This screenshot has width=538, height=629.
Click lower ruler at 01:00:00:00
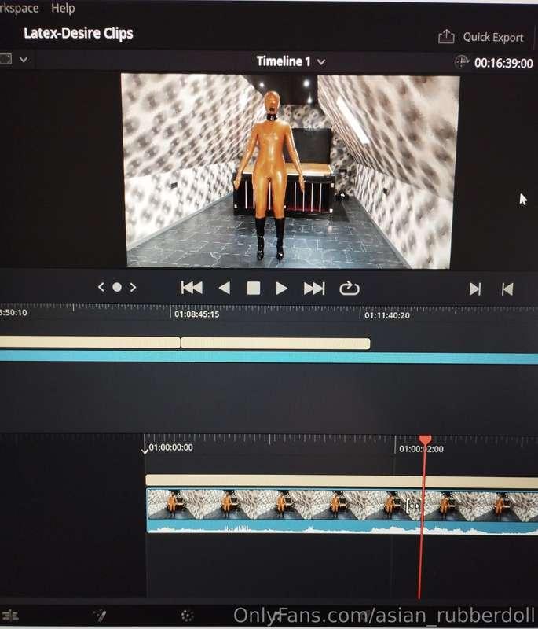point(170,447)
